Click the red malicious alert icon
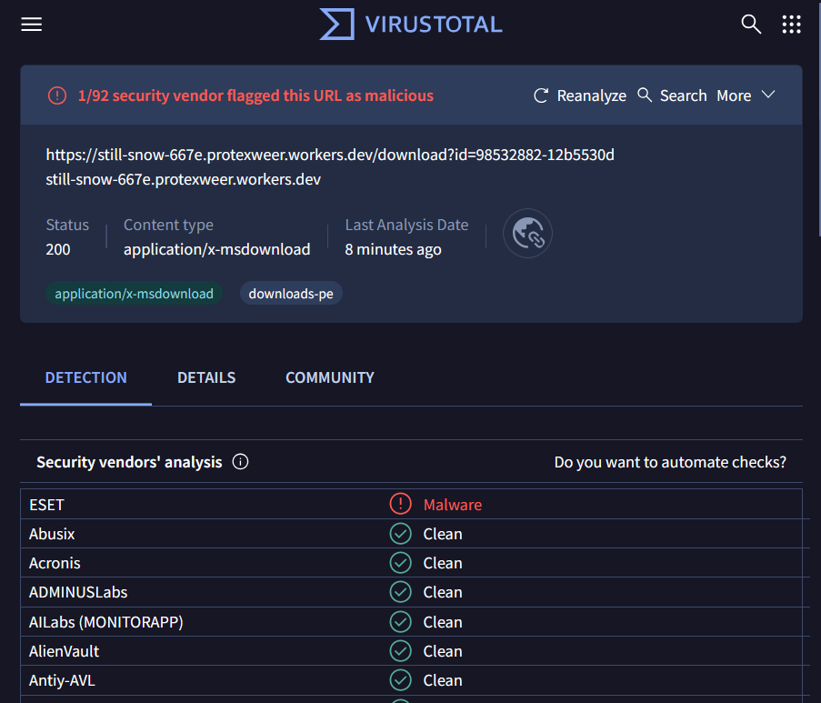The width and height of the screenshot is (821, 703). (x=57, y=95)
